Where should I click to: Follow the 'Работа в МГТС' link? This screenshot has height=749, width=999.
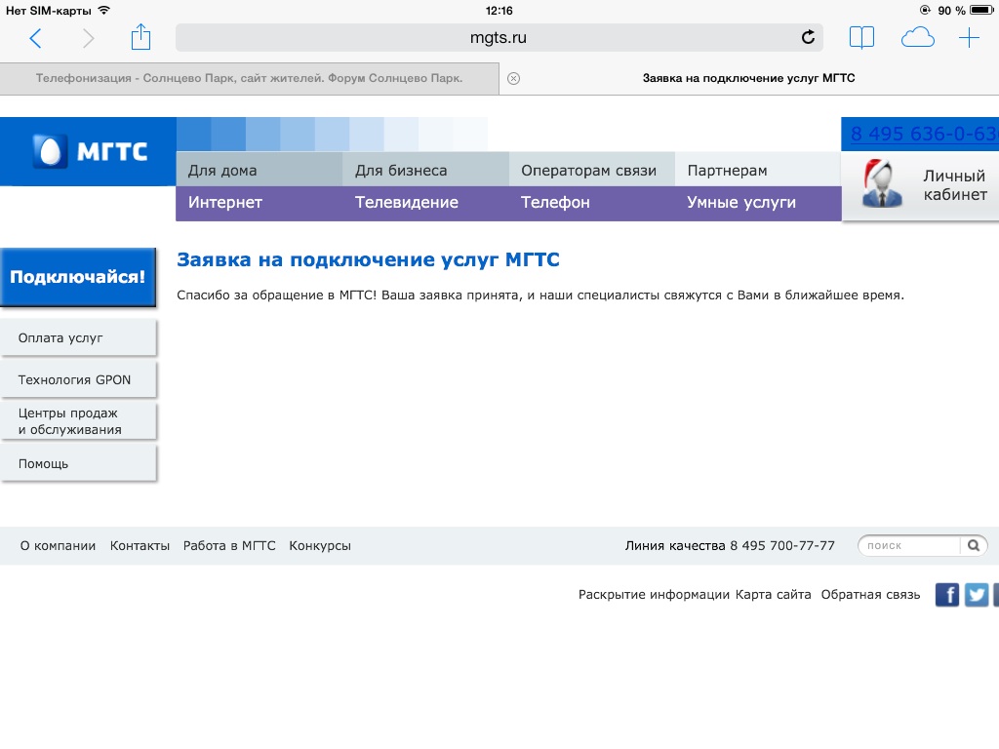pos(229,546)
